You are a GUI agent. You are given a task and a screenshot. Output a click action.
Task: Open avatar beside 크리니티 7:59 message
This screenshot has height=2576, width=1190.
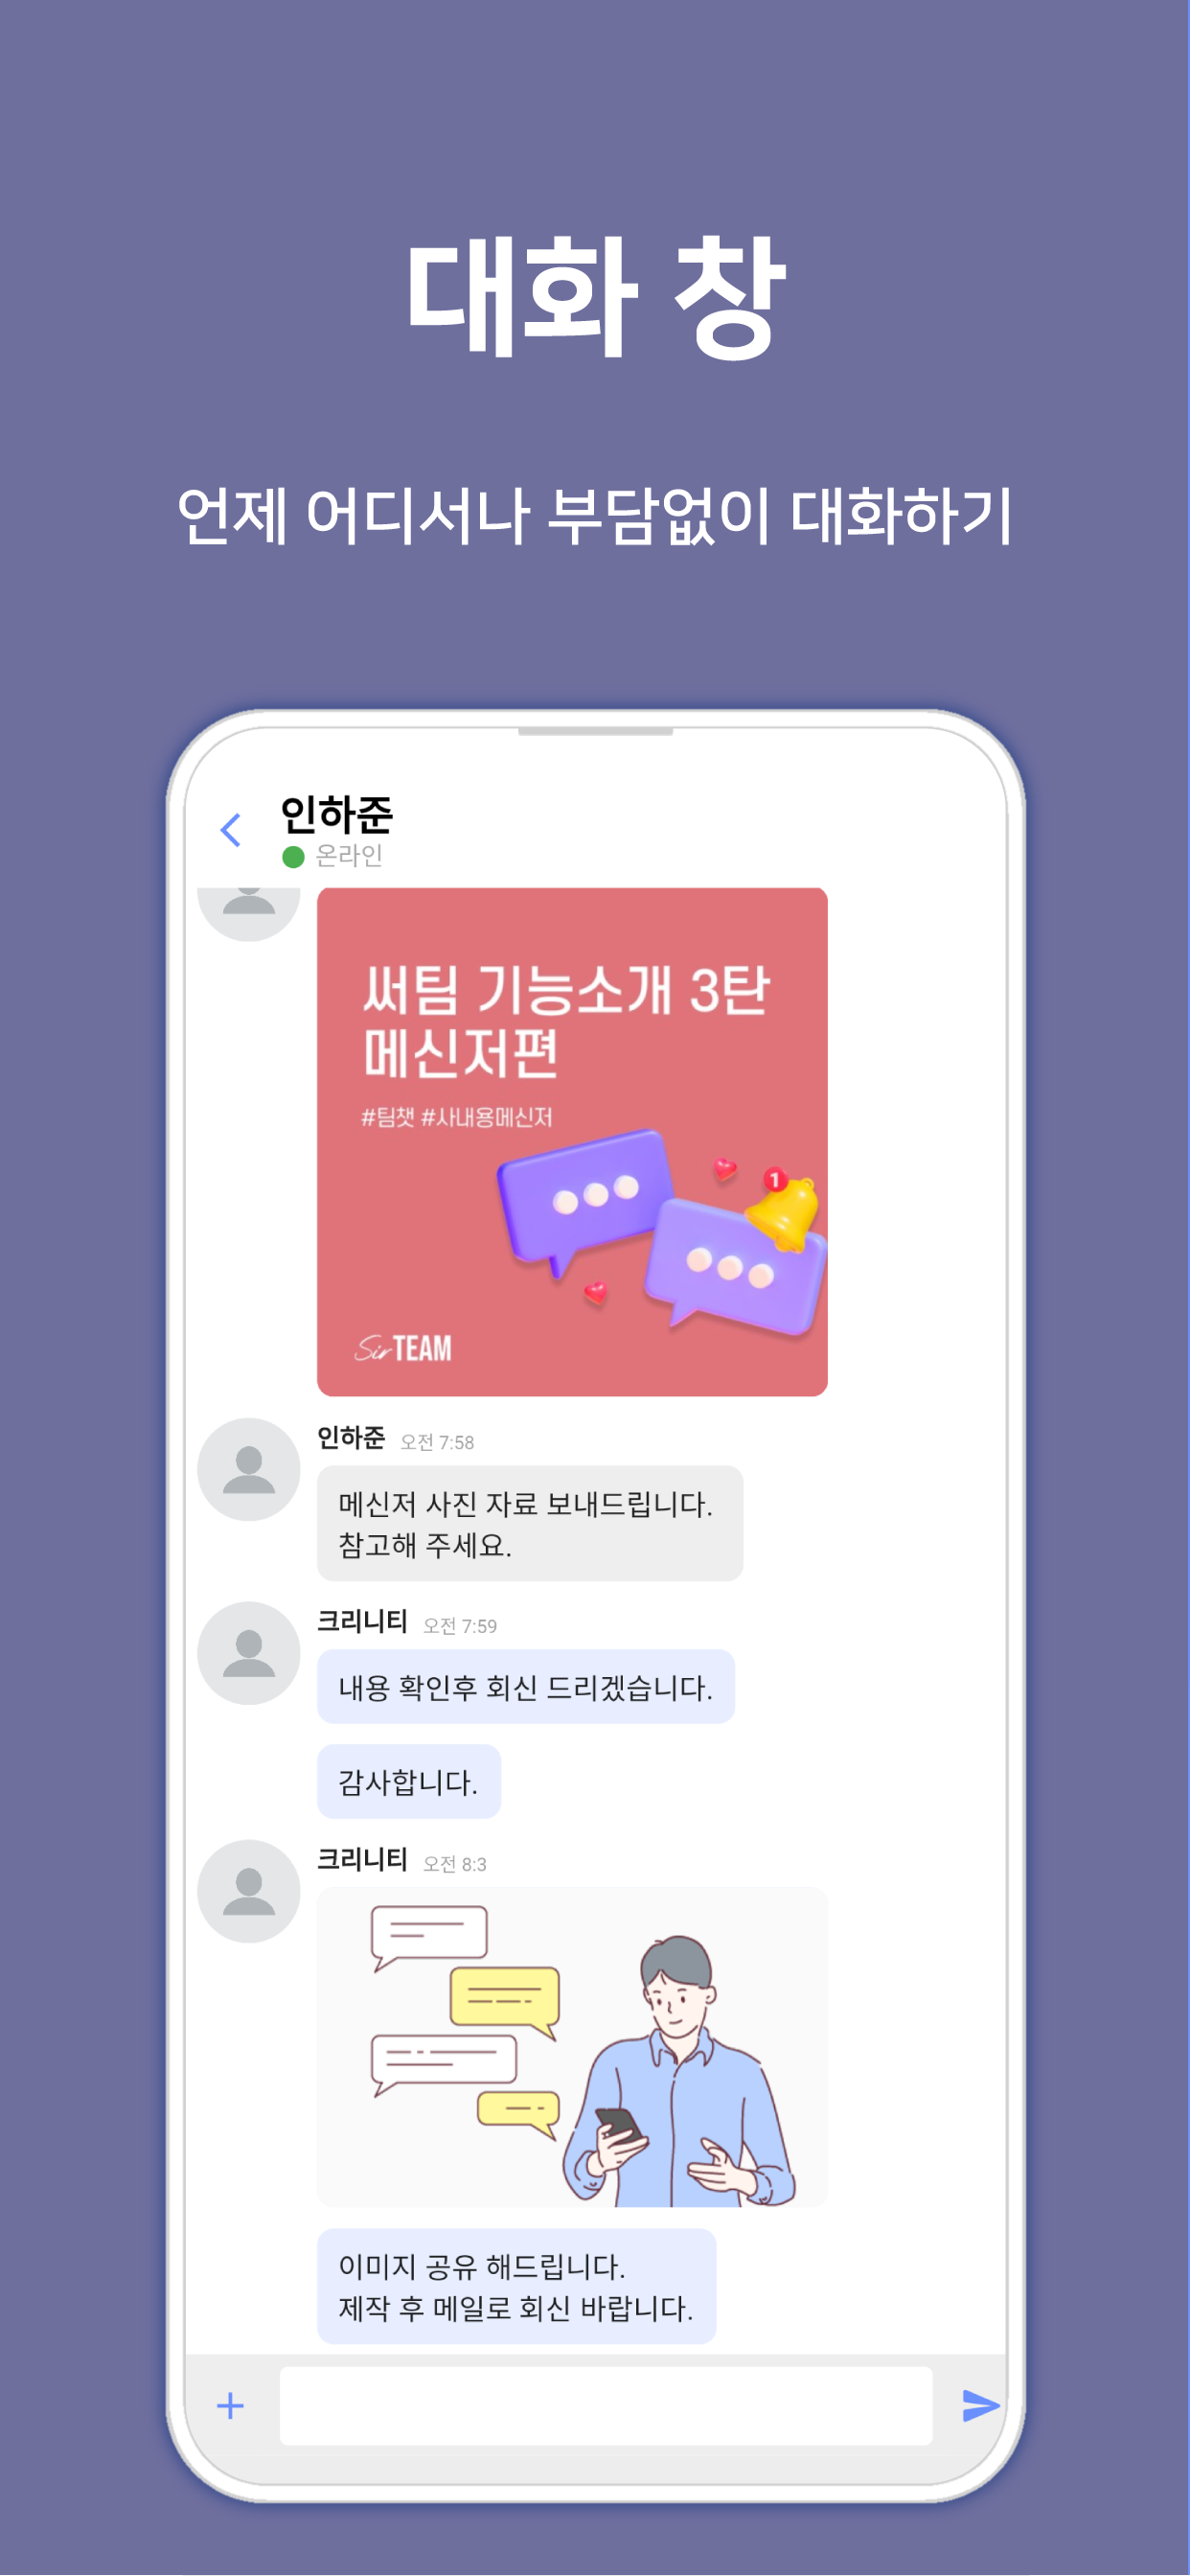(249, 1653)
